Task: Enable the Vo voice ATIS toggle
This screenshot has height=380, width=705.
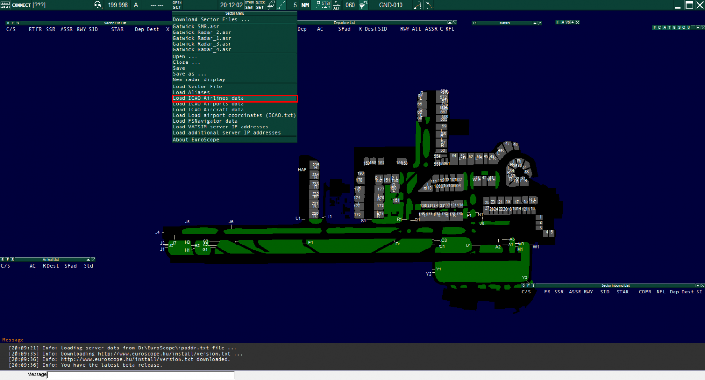Action: point(568,22)
